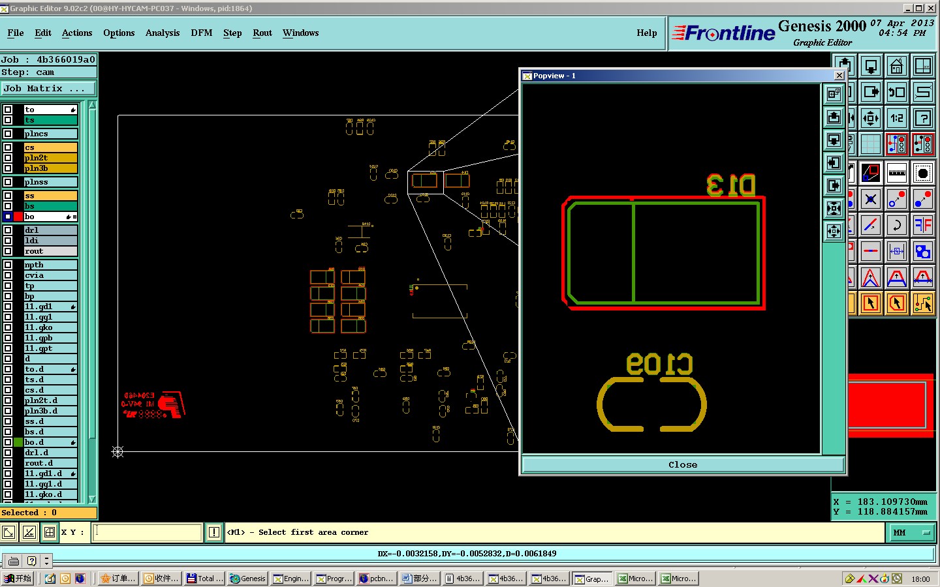Select the ruler measure tool
The image size is (940, 587).
point(897,173)
